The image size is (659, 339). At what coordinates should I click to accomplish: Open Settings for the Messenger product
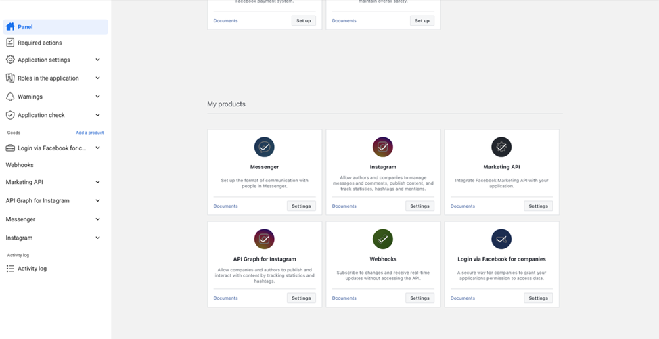point(301,206)
